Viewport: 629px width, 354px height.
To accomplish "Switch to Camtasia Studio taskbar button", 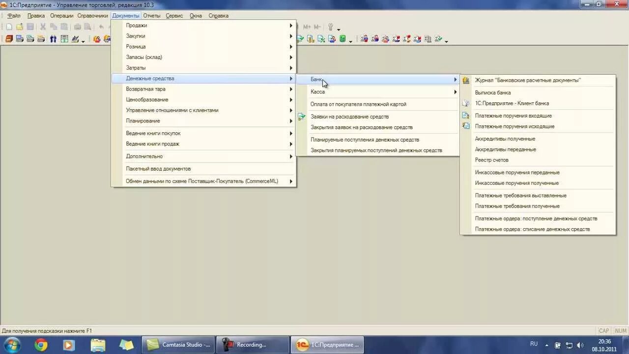I will coord(178,345).
